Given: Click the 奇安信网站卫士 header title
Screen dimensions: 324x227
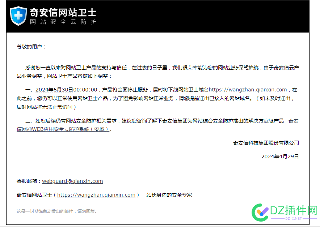Looking at the screenshot, I should click(63, 12).
